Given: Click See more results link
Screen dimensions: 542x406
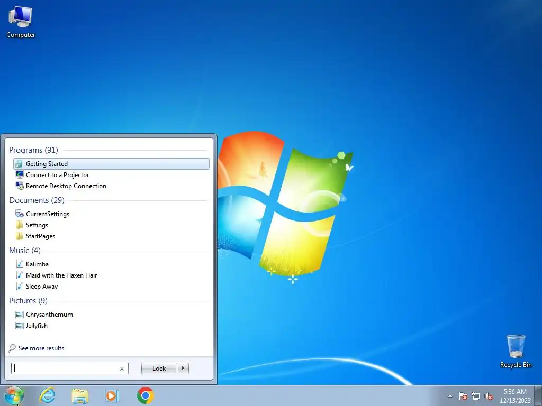Looking at the screenshot, I should [x=41, y=348].
